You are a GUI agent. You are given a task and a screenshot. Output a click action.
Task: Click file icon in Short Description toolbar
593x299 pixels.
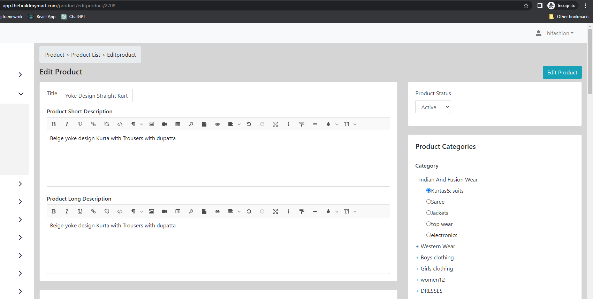click(204, 124)
